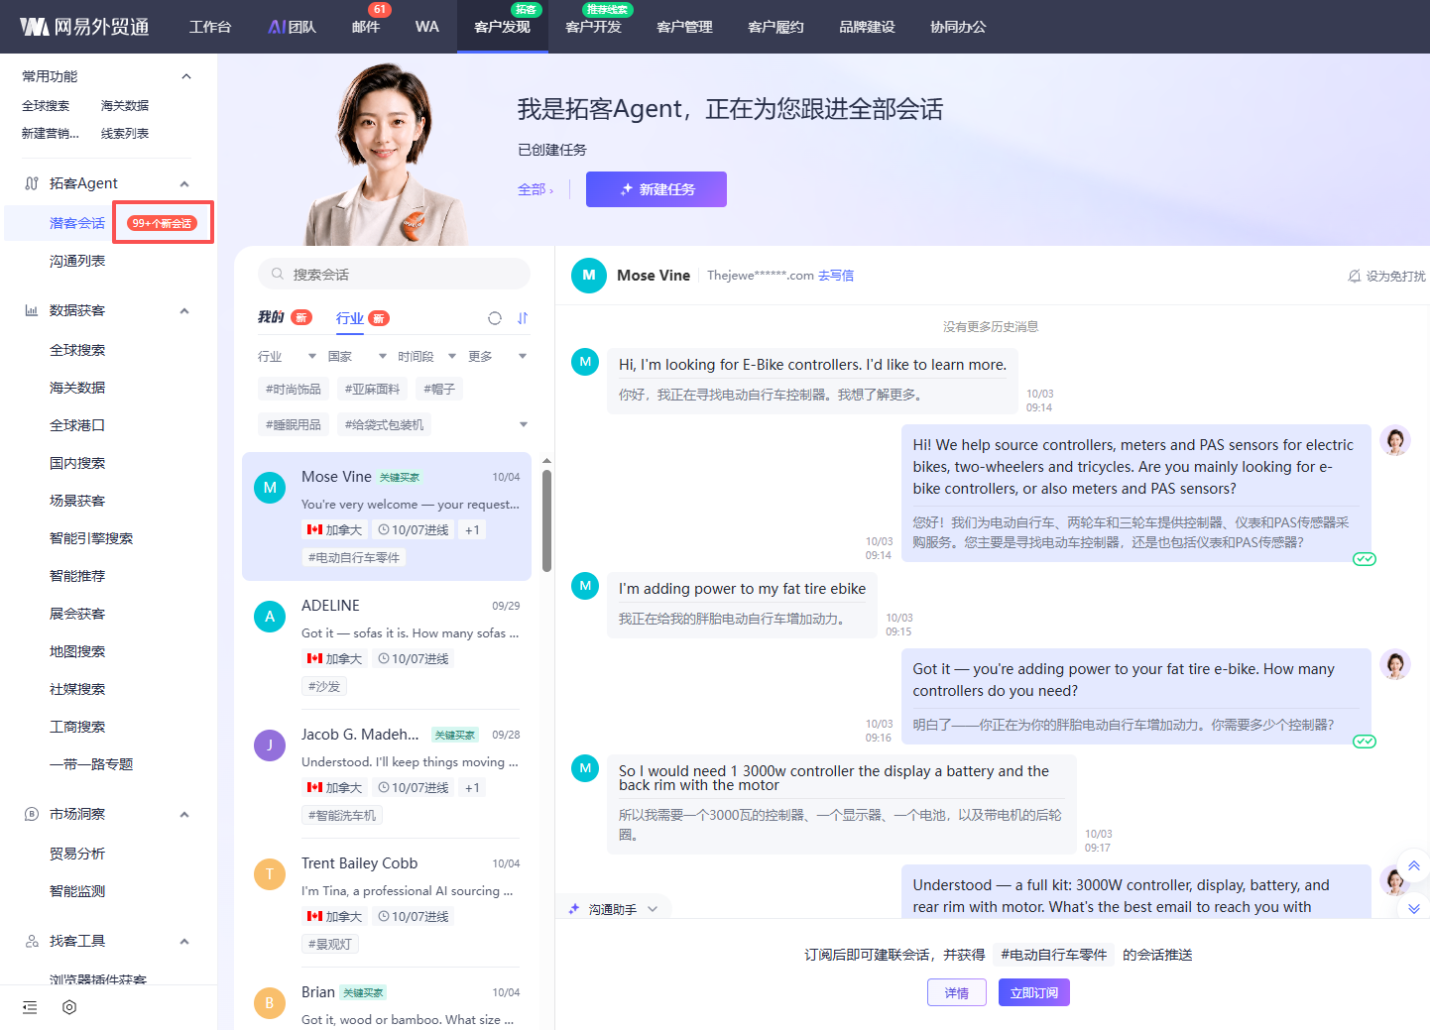Open the 更多 filter dropdown
This screenshot has height=1030, width=1430.
click(x=498, y=356)
